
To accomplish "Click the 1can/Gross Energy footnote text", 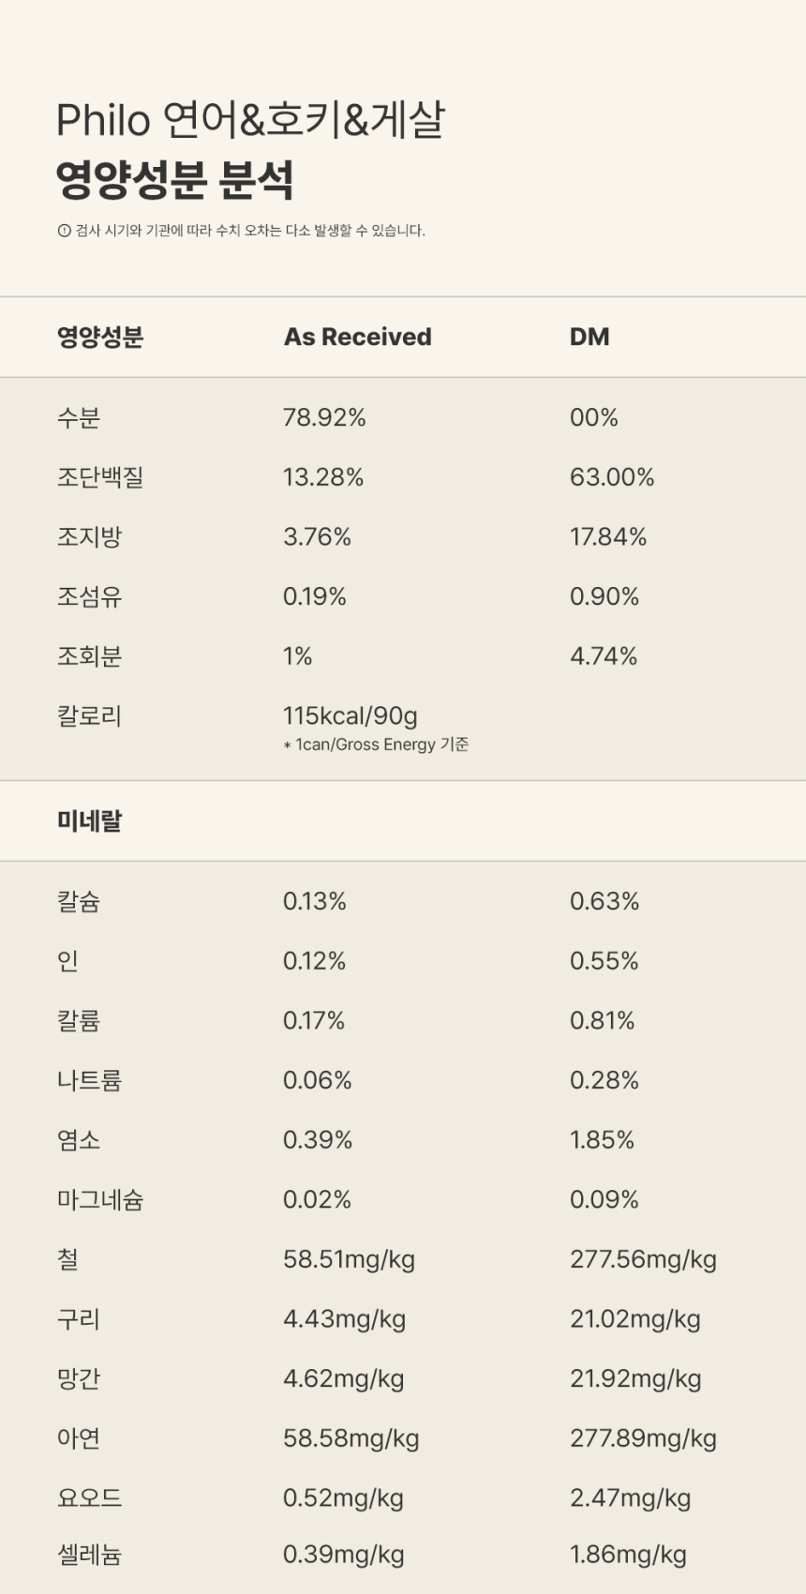I will (x=376, y=744).
